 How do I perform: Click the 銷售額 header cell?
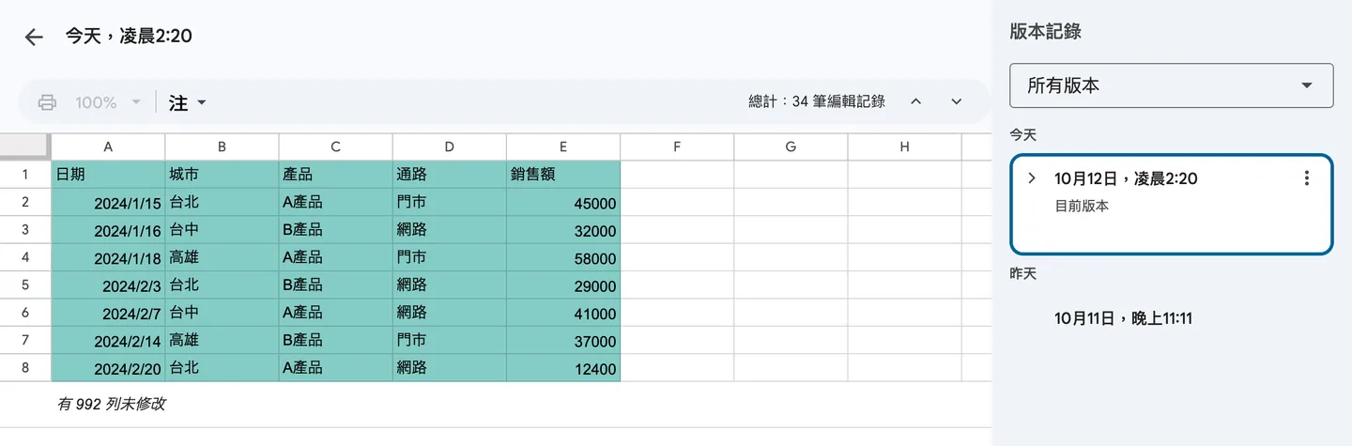pos(563,174)
